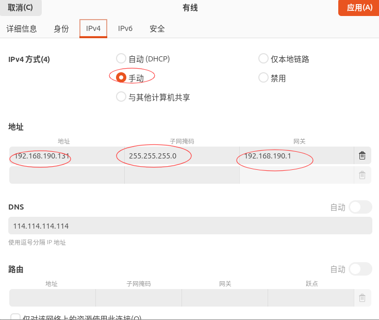Screen dimensions: 379x320
Task: Delete the 192.168.190.131 address row
Action: [x=362, y=155]
